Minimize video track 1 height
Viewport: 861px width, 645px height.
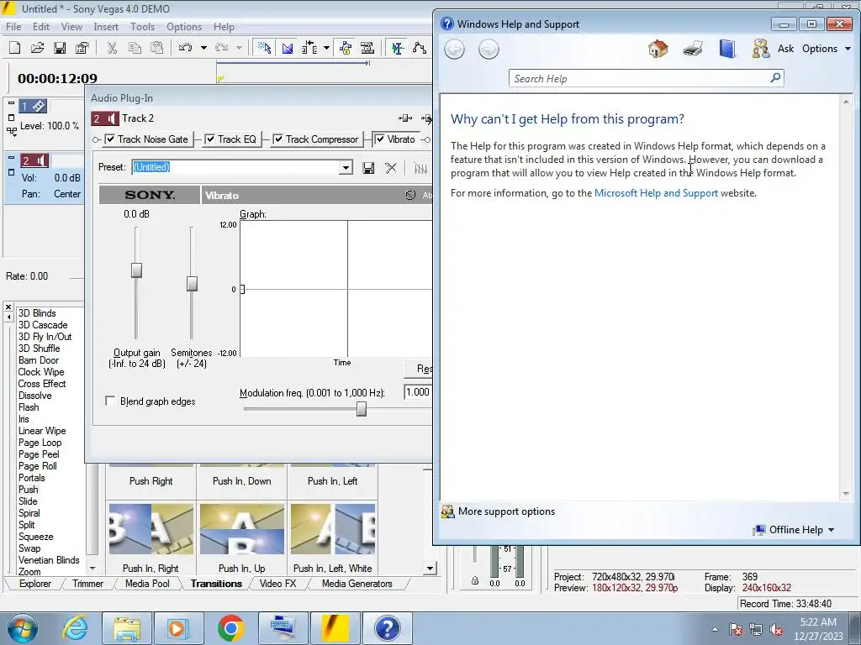[11, 103]
